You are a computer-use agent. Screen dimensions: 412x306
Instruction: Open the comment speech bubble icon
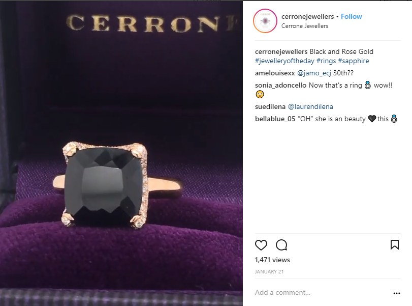click(281, 245)
